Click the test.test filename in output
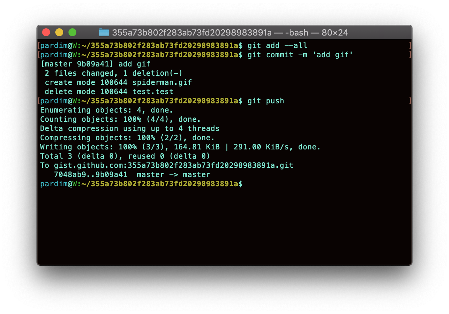Viewport: 449px width, 314px height. [x=153, y=92]
